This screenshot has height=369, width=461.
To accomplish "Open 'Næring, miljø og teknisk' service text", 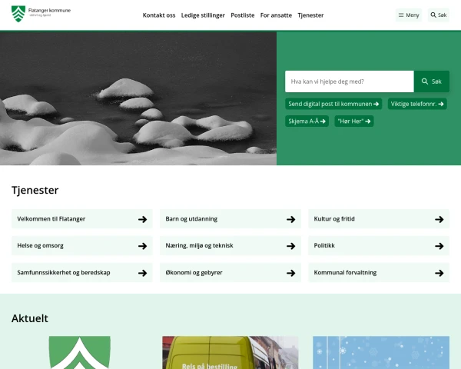I will pyautogui.click(x=199, y=246).
